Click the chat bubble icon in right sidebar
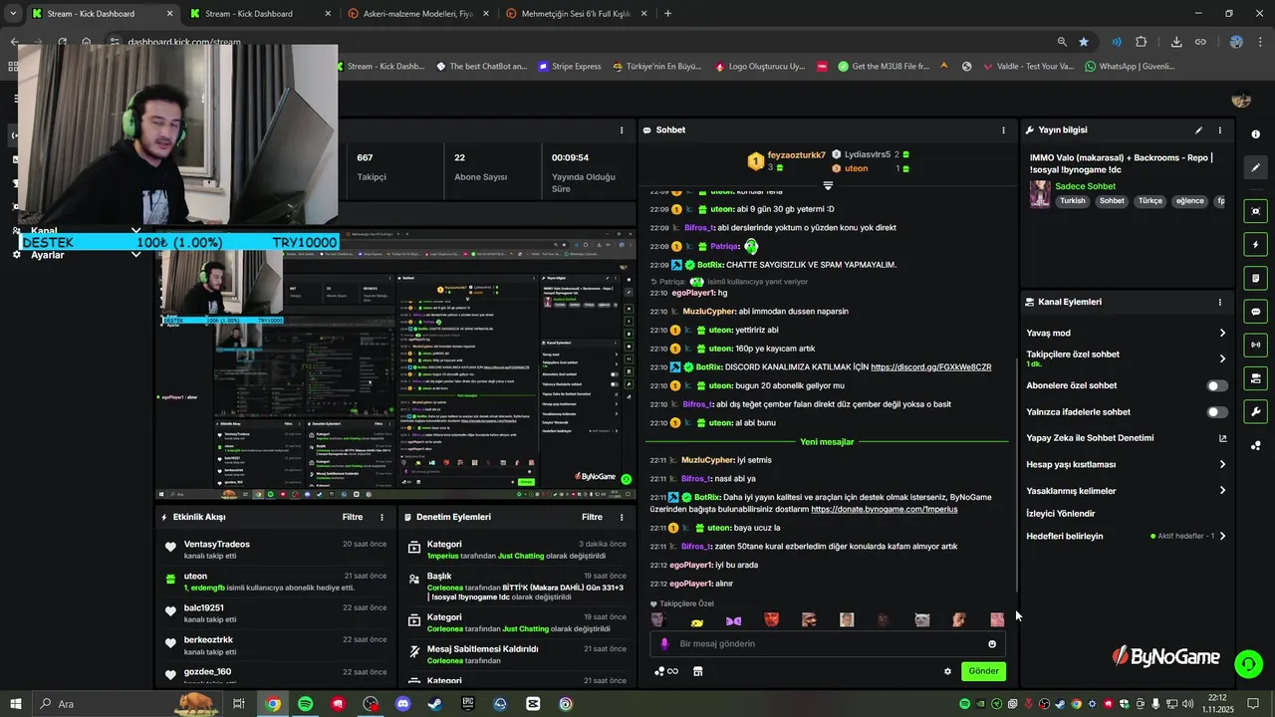The height and width of the screenshot is (717, 1275). coord(1255,312)
